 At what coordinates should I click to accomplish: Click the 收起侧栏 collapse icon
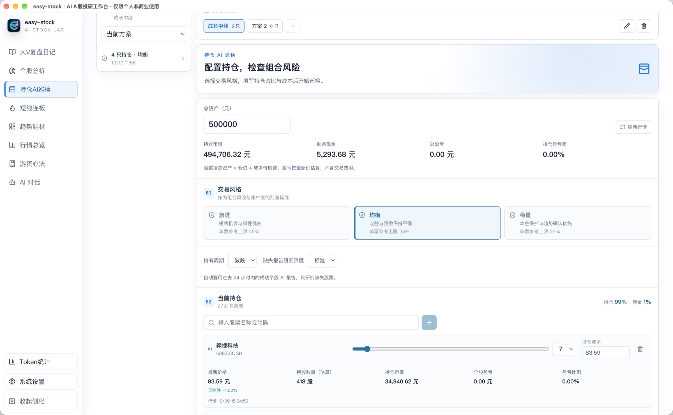12,401
